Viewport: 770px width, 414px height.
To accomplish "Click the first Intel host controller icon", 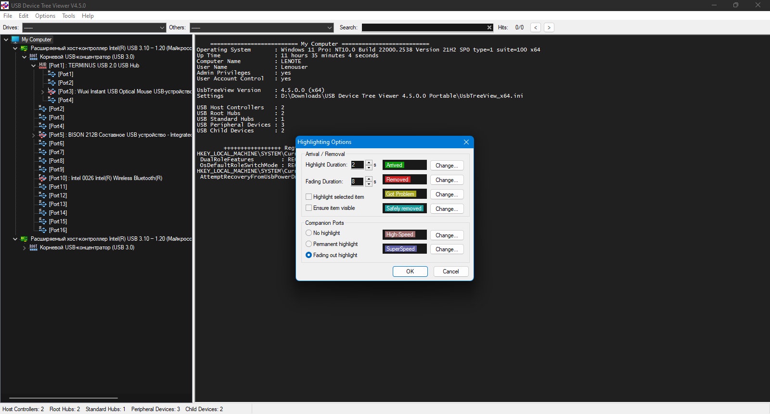I will [24, 48].
